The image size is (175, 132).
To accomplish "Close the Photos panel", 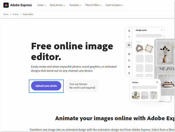I will (x=157, y=82).
